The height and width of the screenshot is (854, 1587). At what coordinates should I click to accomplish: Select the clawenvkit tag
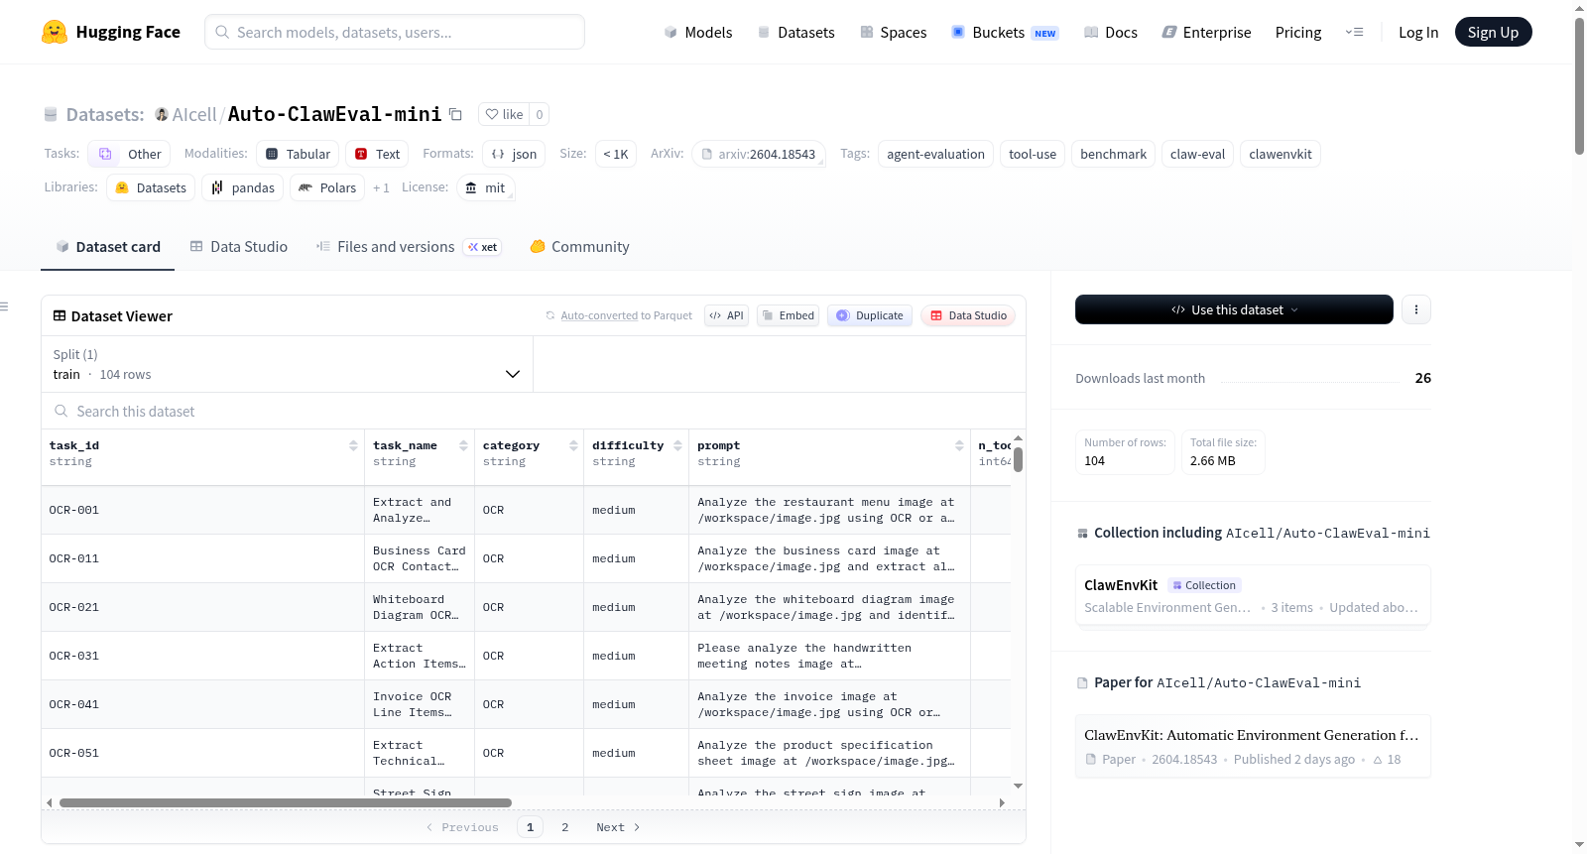(1280, 154)
